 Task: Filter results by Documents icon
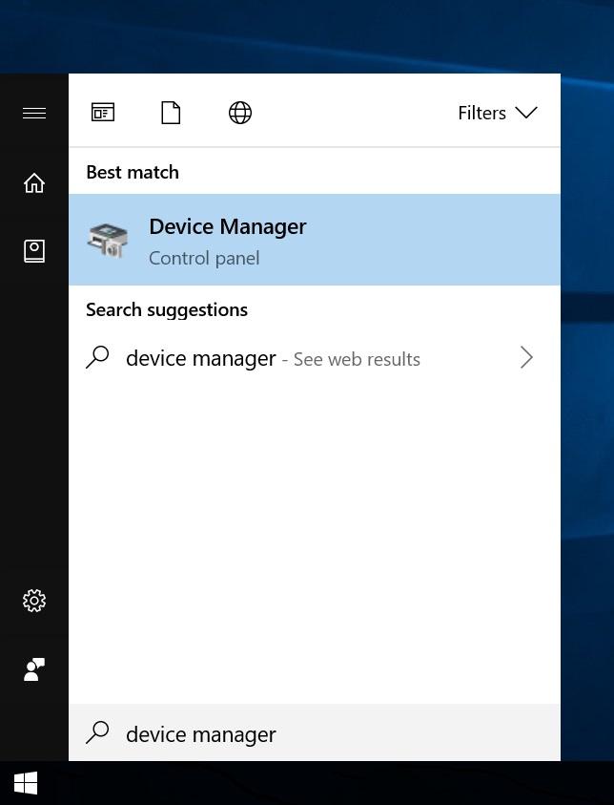tap(171, 113)
